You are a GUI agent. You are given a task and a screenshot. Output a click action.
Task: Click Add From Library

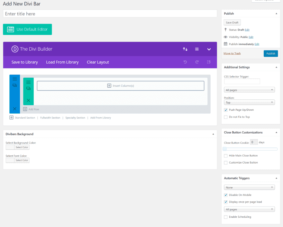point(101,118)
